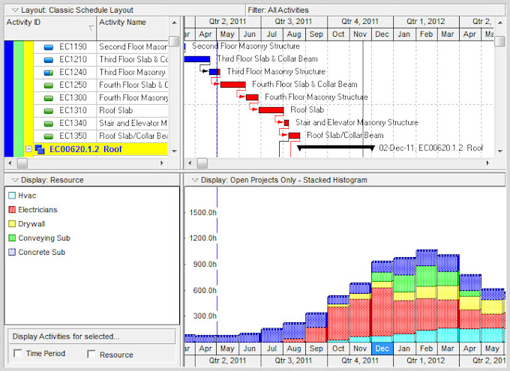
Task: Click the green activity icon beside EC1310
Action: 49,111
